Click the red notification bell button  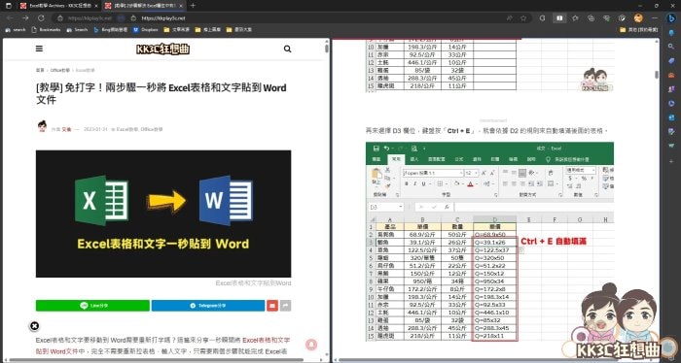311,345
